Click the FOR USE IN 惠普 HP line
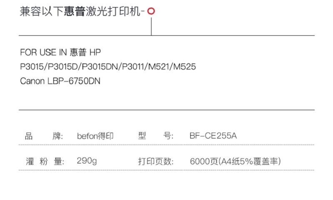Screen dimensions: 333x200 click(x=60, y=52)
